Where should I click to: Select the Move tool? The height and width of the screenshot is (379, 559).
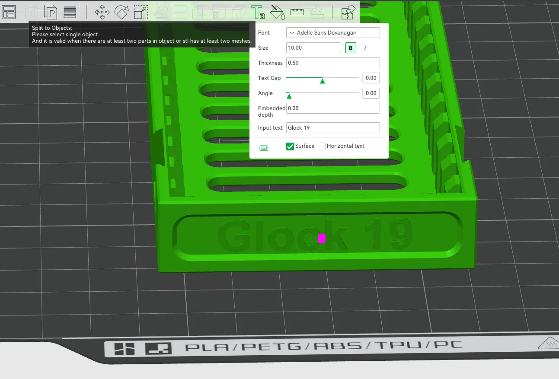[102, 12]
